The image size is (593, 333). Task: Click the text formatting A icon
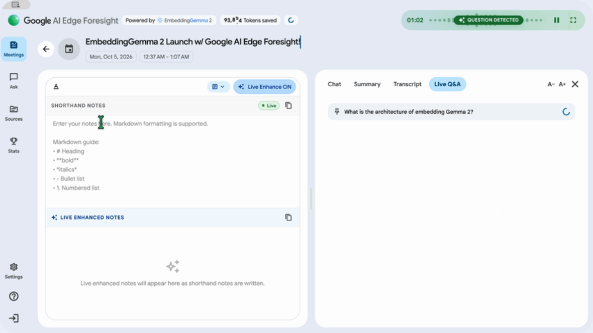(x=56, y=86)
